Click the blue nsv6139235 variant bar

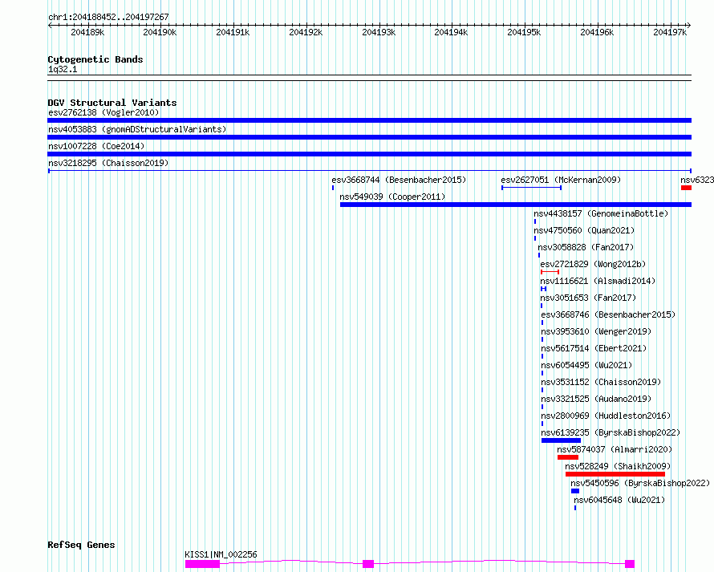[561, 440]
